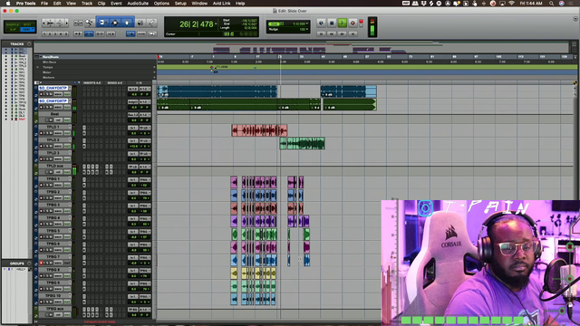
Task: Expand the Tempo ruler
Action: coord(37,67)
